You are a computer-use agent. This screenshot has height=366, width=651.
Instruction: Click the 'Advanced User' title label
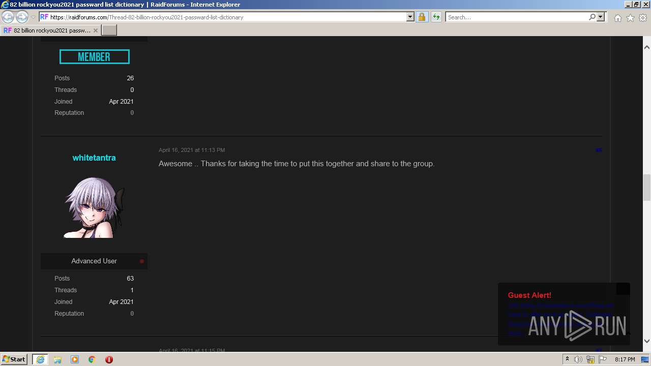(x=94, y=261)
